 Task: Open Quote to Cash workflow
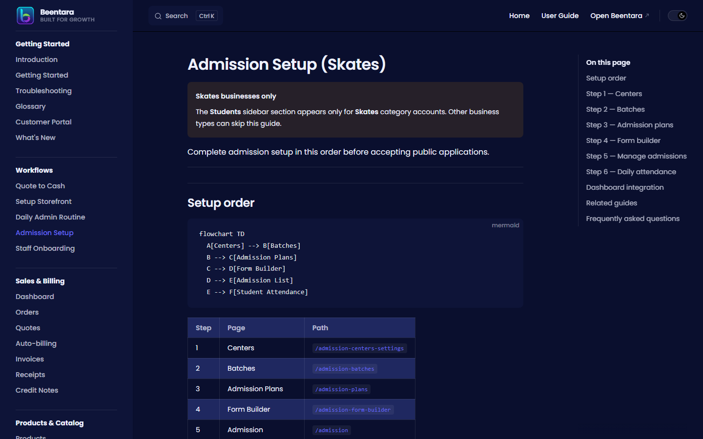point(40,186)
